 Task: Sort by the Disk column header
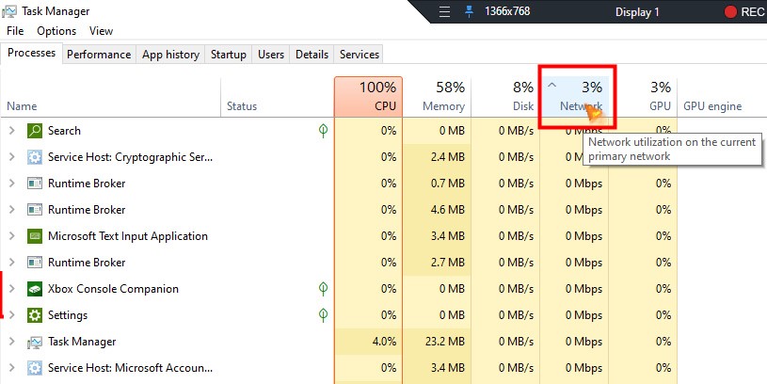pyautogui.click(x=505, y=97)
